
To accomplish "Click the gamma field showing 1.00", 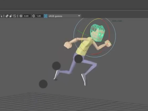I will 39,16.
